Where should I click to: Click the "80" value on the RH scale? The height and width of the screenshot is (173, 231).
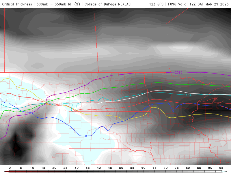(188, 168)
